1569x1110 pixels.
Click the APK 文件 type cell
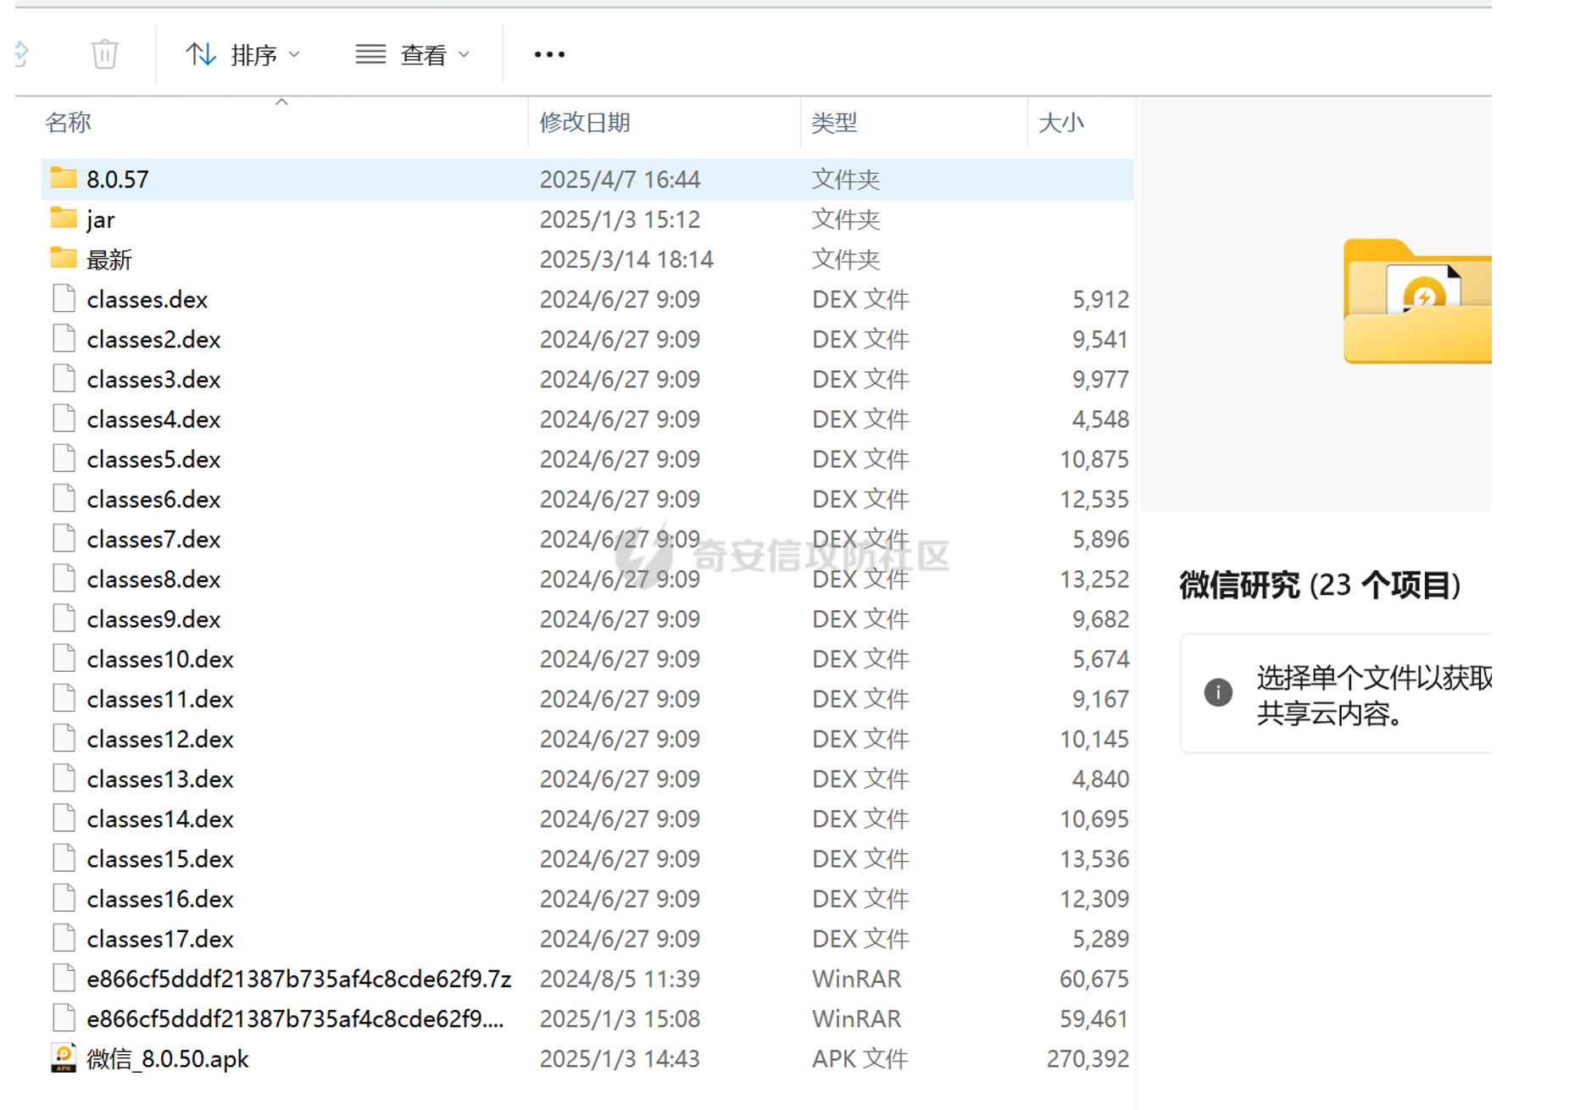(x=860, y=1058)
